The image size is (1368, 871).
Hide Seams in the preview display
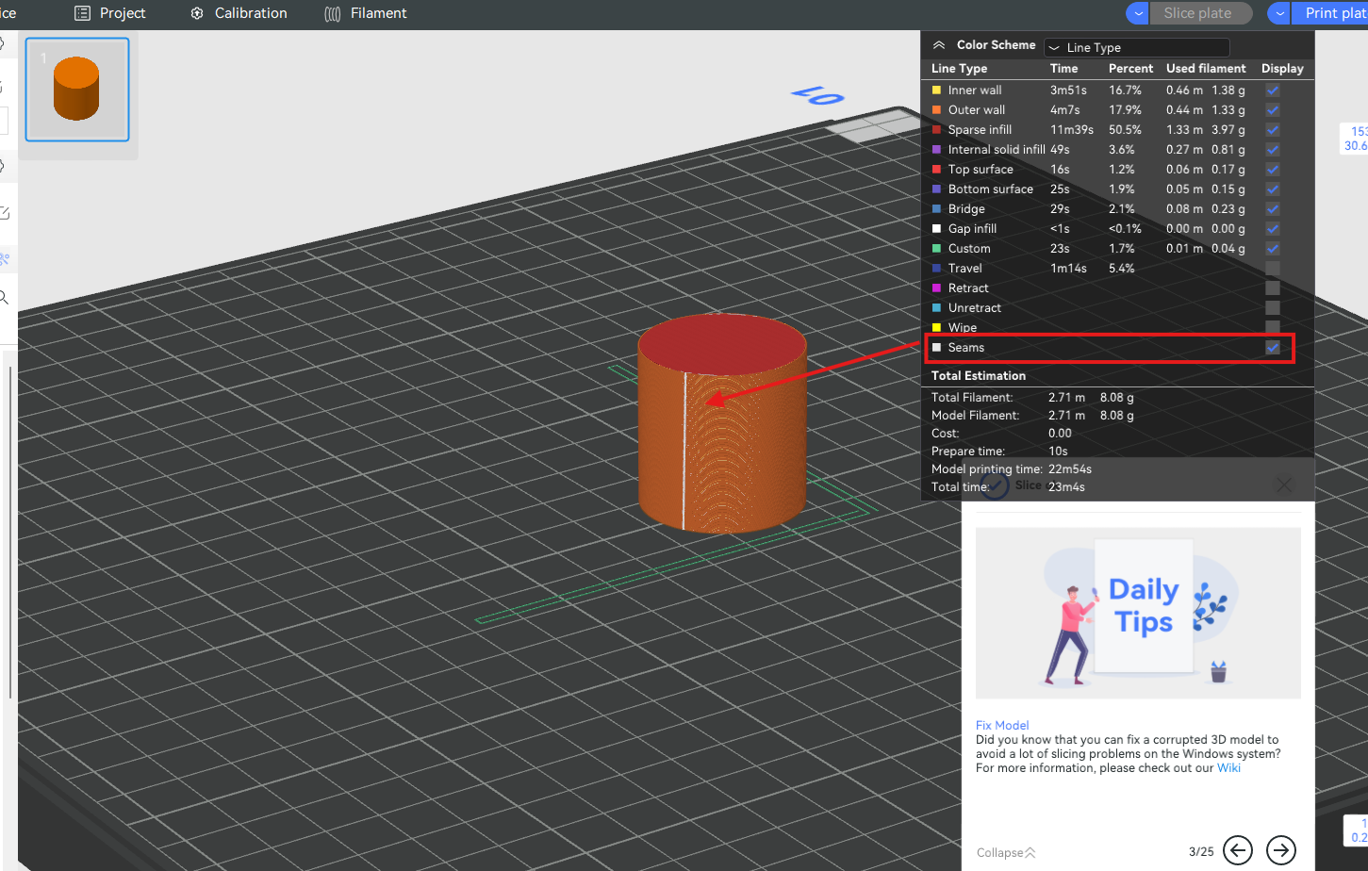pos(1273,348)
